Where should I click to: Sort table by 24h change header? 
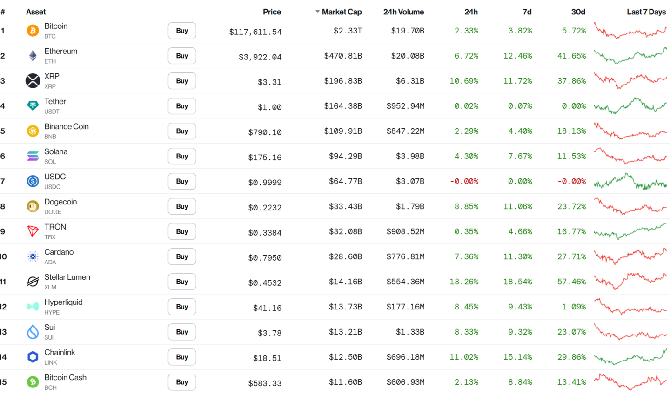tap(471, 12)
